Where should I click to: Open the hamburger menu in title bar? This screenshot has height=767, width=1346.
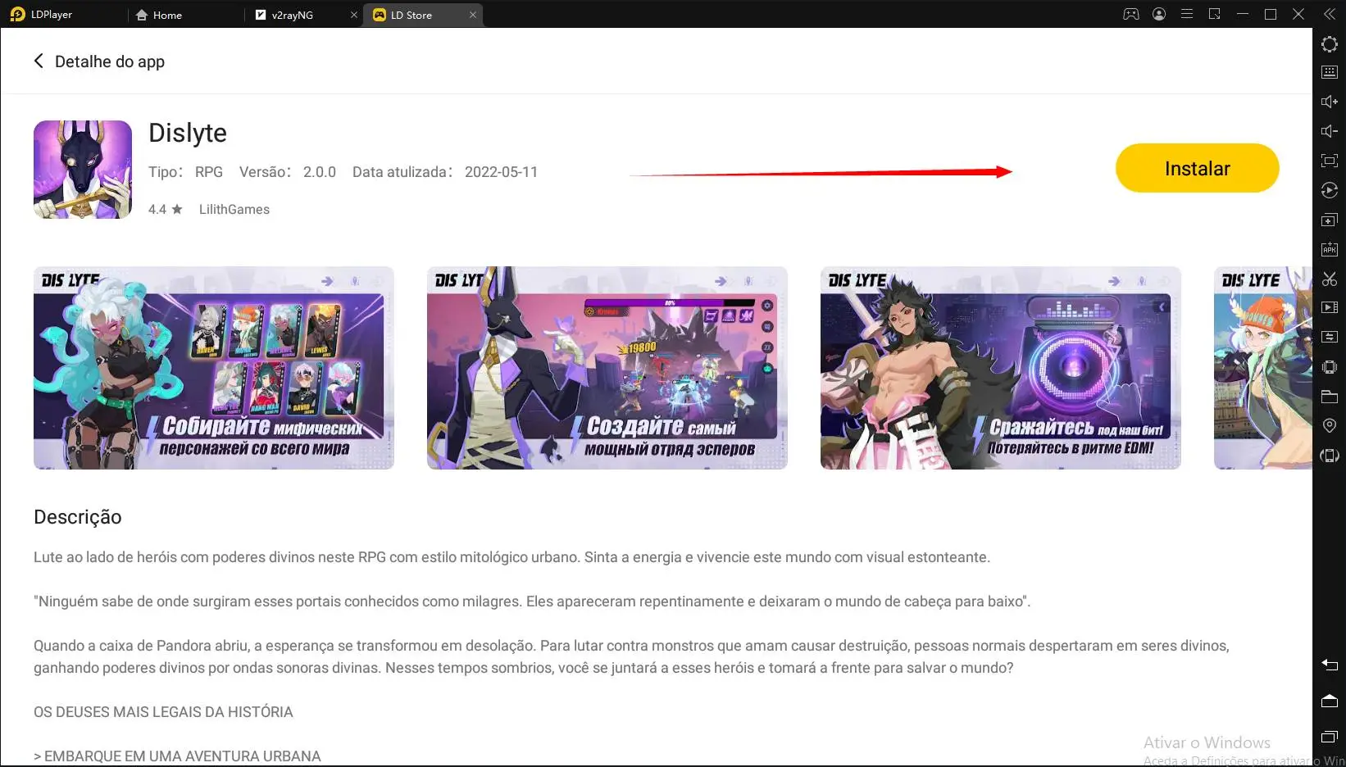(1186, 14)
